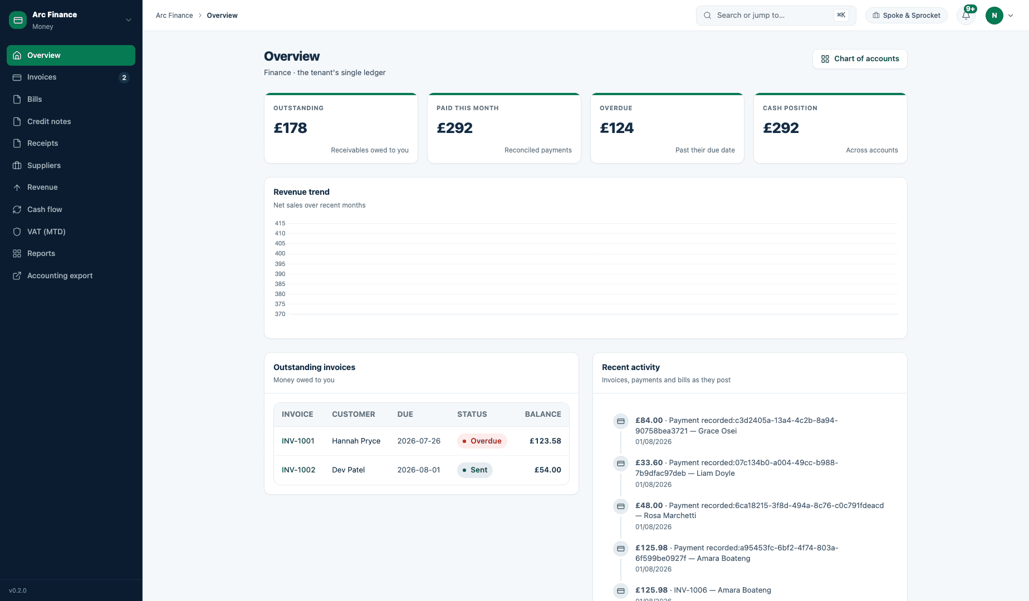Open Chart of accounts
1029x601 pixels.
point(860,59)
